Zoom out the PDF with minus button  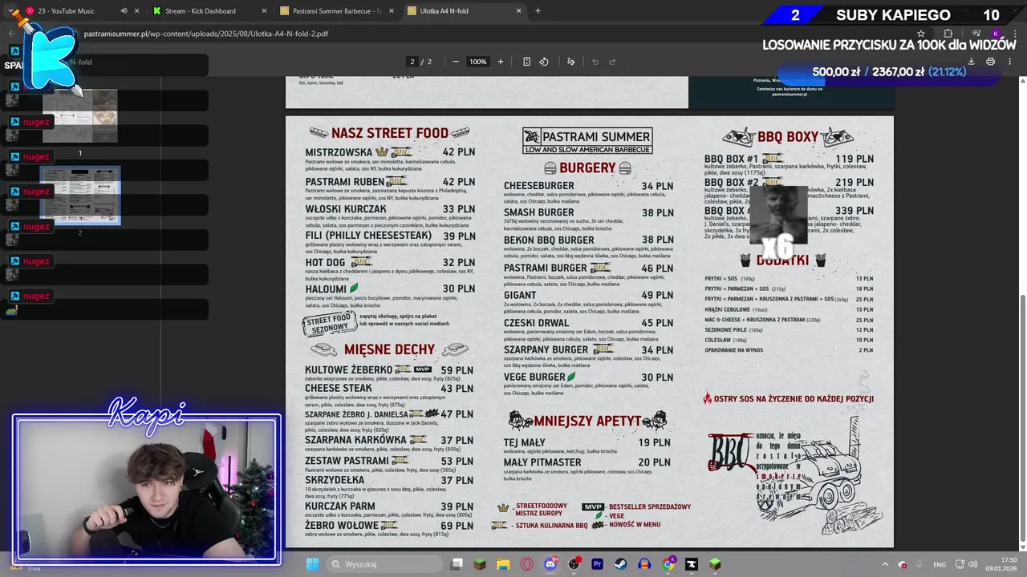pyautogui.click(x=455, y=62)
